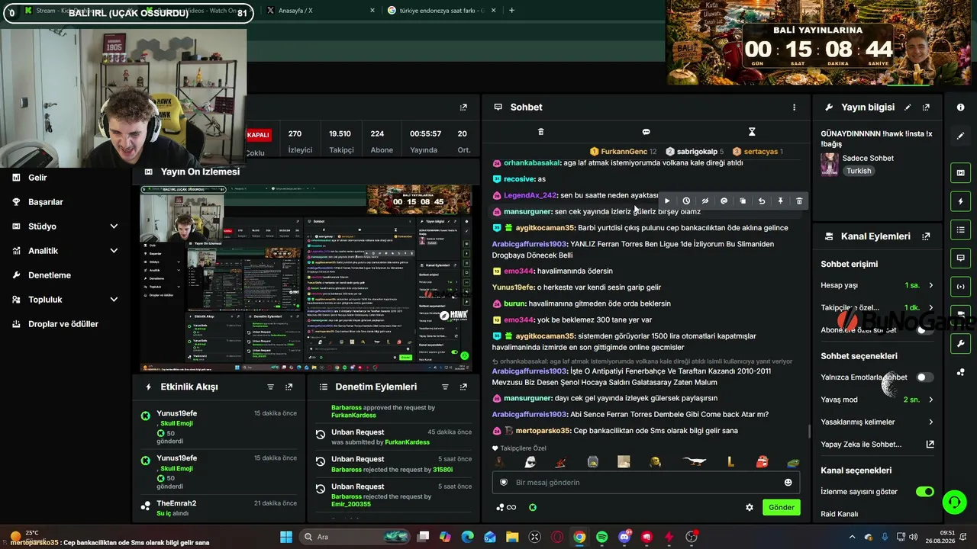The image size is (977, 549).
Task: Toggle the Abonelere özel sohbet switch
Action: tap(924, 330)
